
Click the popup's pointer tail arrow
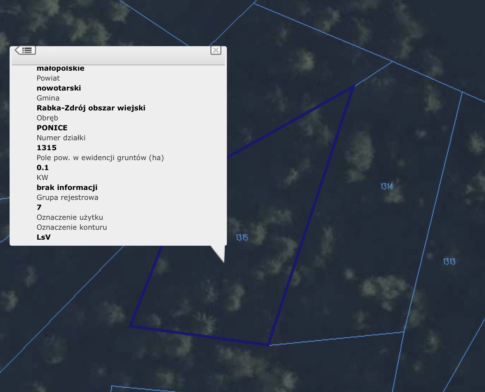tap(220, 253)
